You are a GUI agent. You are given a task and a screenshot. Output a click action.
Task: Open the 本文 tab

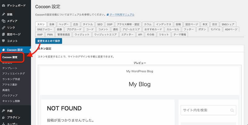pos(205,24)
